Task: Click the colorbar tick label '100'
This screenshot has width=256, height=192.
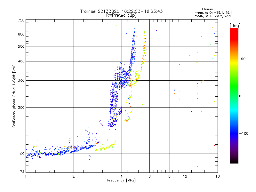Action: (x=242, y=59)
